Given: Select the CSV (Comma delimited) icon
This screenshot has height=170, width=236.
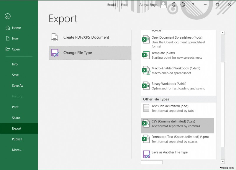Looking at the screenshot, I should (145, 123).
